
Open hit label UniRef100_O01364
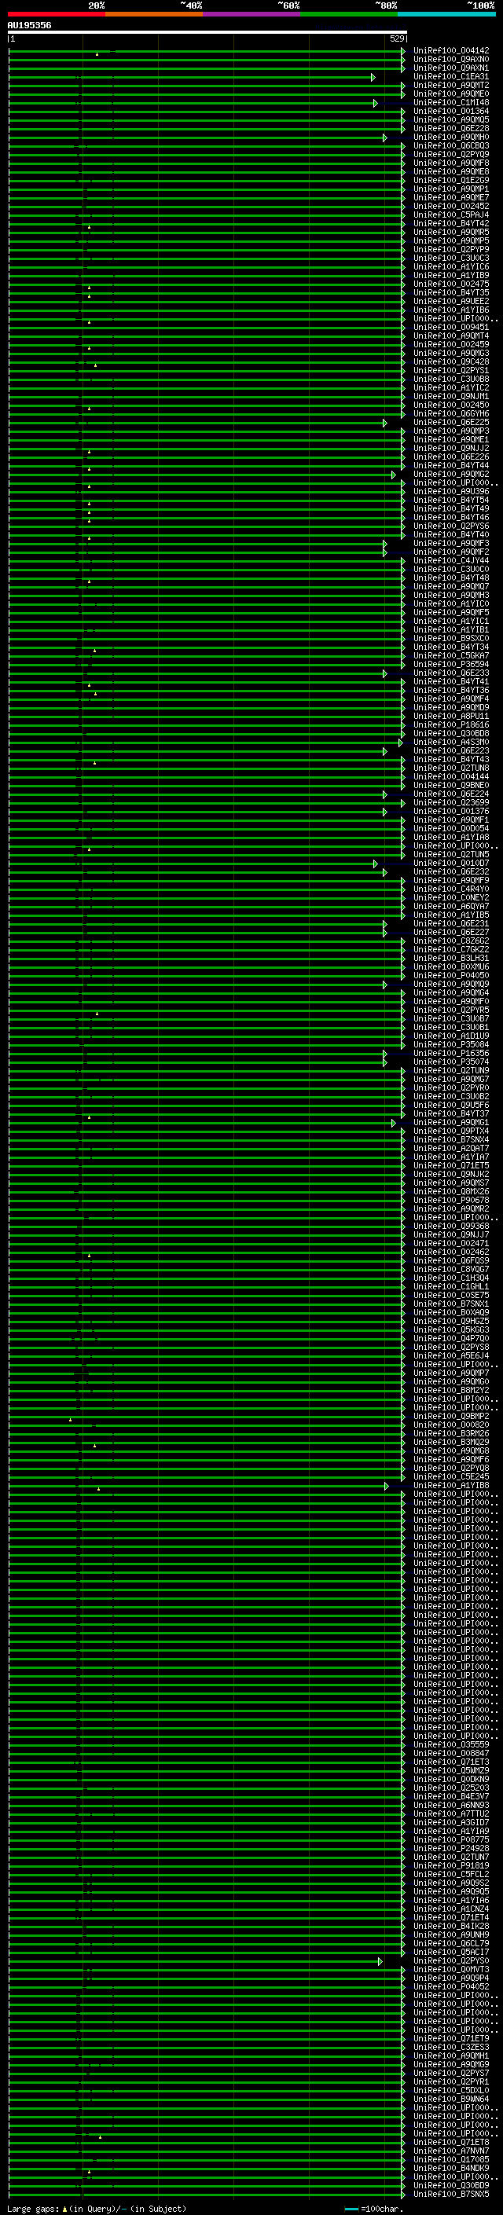tap(451, 111)
